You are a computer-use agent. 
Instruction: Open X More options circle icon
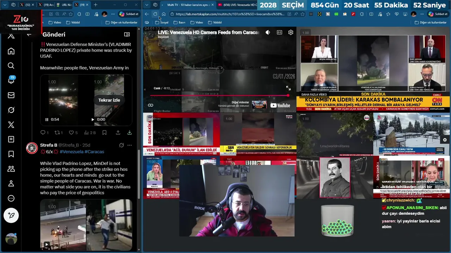11,198
